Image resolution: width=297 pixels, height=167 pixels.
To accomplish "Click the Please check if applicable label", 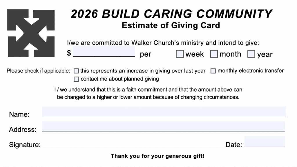I will click(x=38, y=71).
